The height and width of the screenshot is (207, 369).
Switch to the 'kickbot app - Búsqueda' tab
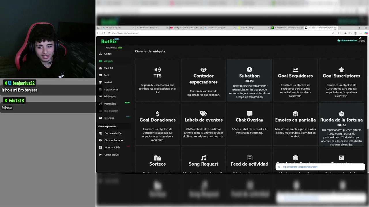219,28
